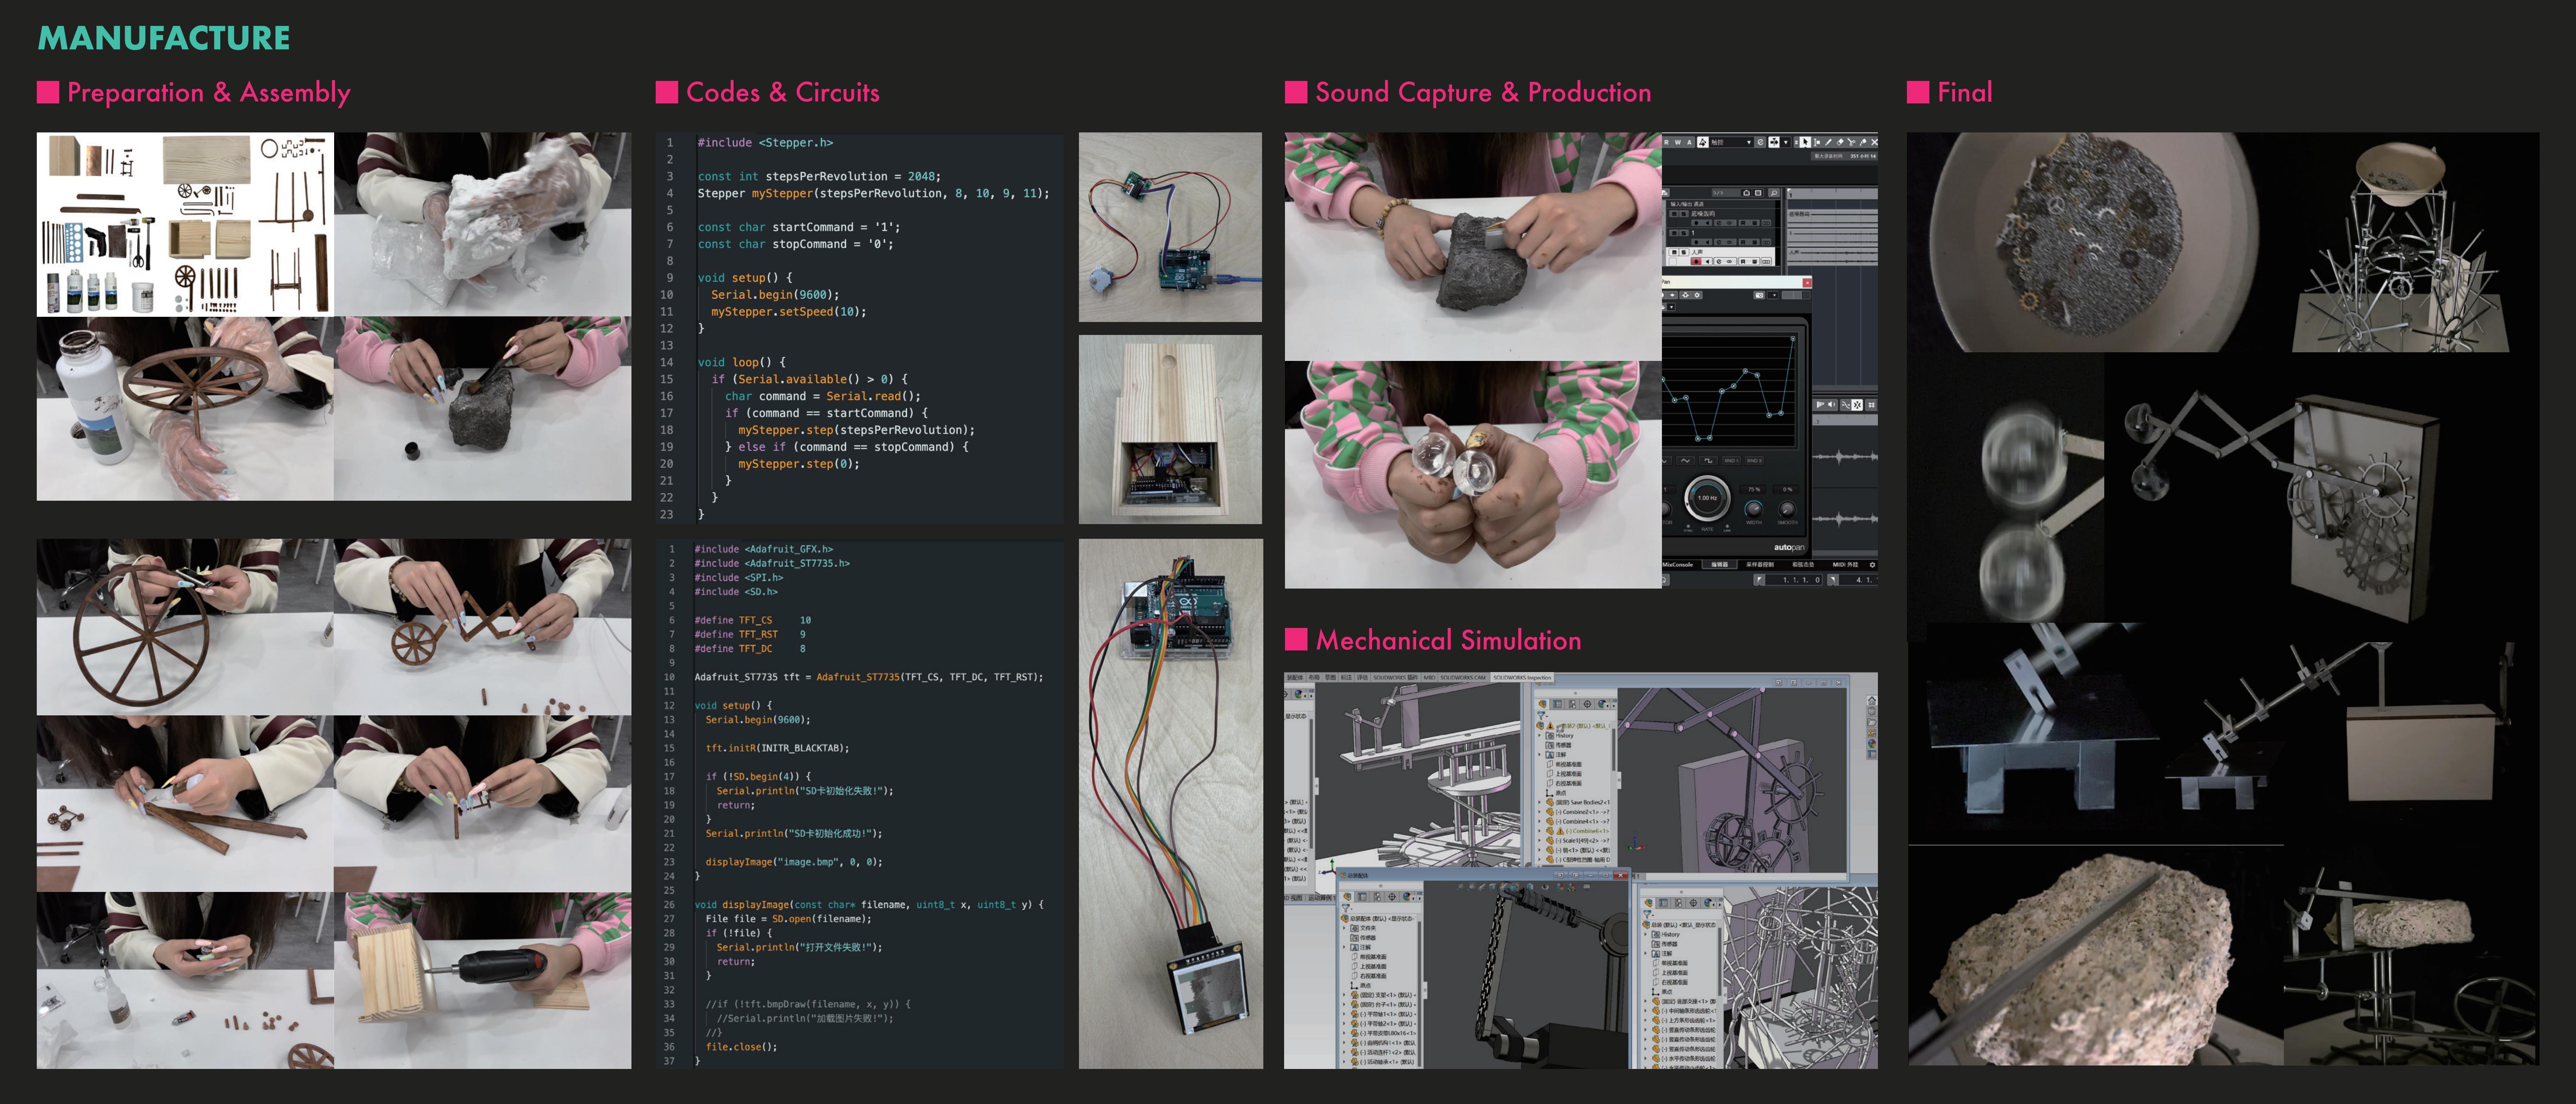Select the square waveform shape in AutoPan
The image size is (2576, 1104).
1709,461
